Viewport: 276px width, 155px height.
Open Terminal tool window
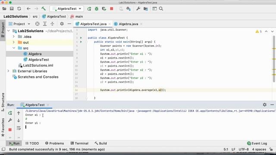pyautogui.click(x=79, y=143)
